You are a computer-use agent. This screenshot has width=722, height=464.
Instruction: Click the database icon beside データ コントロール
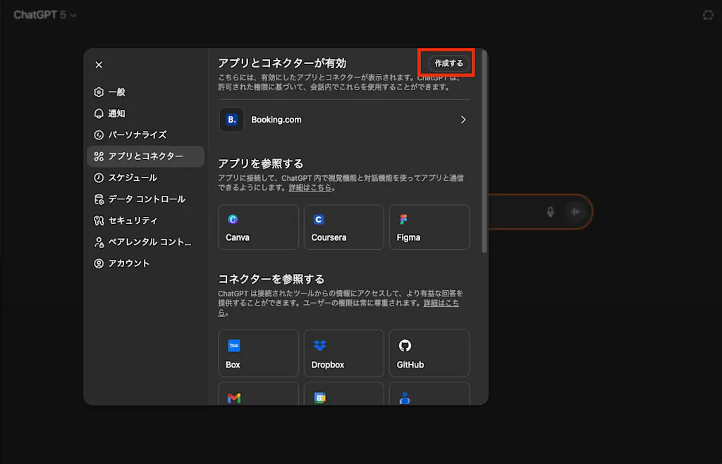click(99, 199)
